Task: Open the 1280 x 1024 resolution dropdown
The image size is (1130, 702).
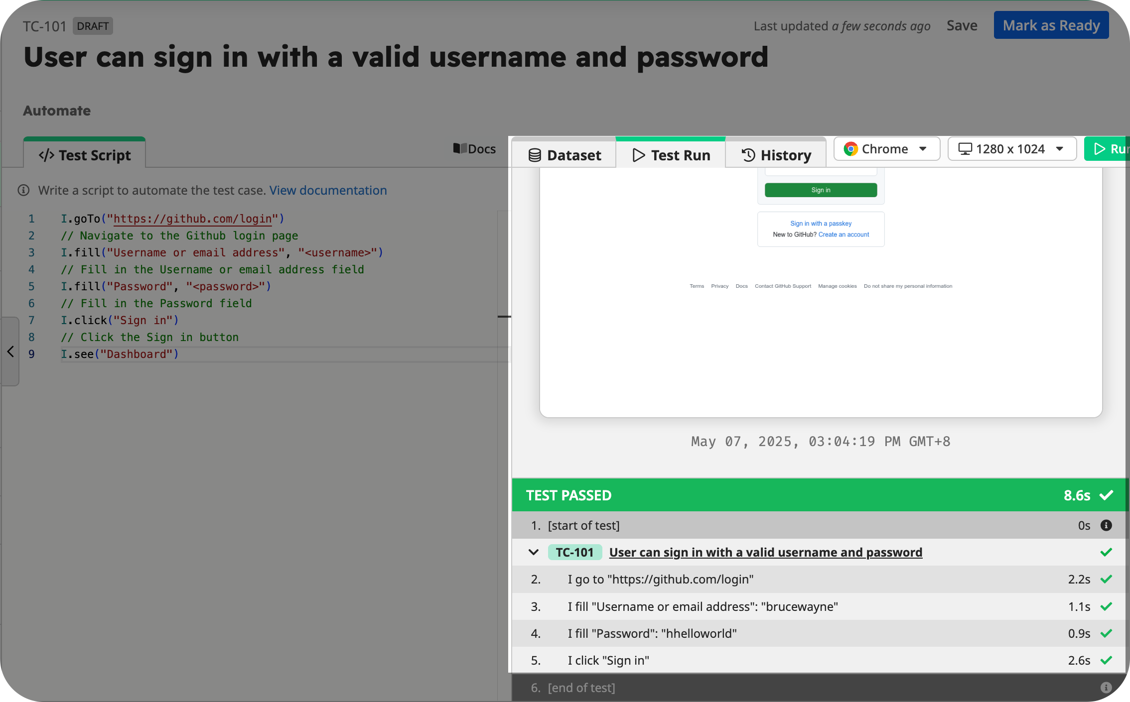Action: point(1012,149)
